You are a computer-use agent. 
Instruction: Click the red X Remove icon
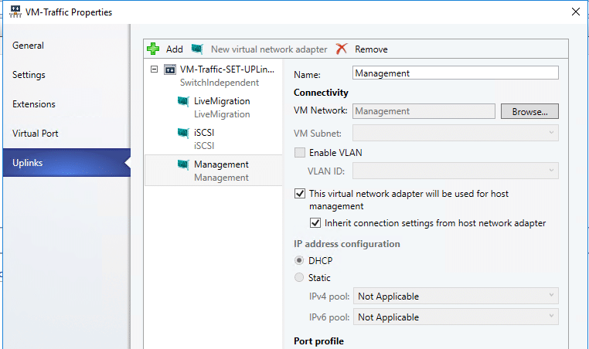[x=342, y=49]
